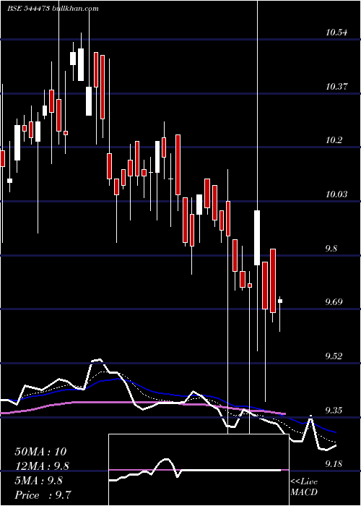Click the 12MA : 9.8 readout
Viewport: 361px width, 506px height.
pyautogui.click(x=42, y=466)
